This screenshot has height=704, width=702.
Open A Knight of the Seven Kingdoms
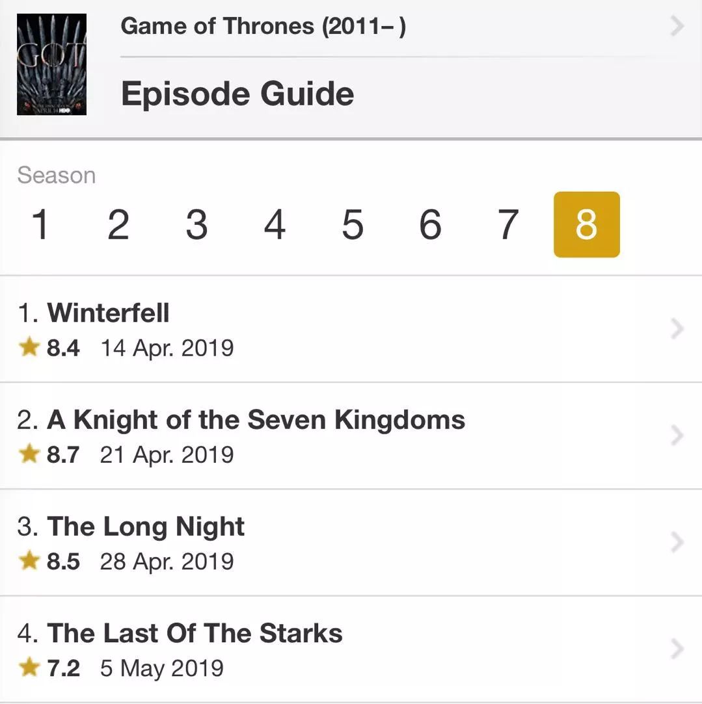click(256, 420)
